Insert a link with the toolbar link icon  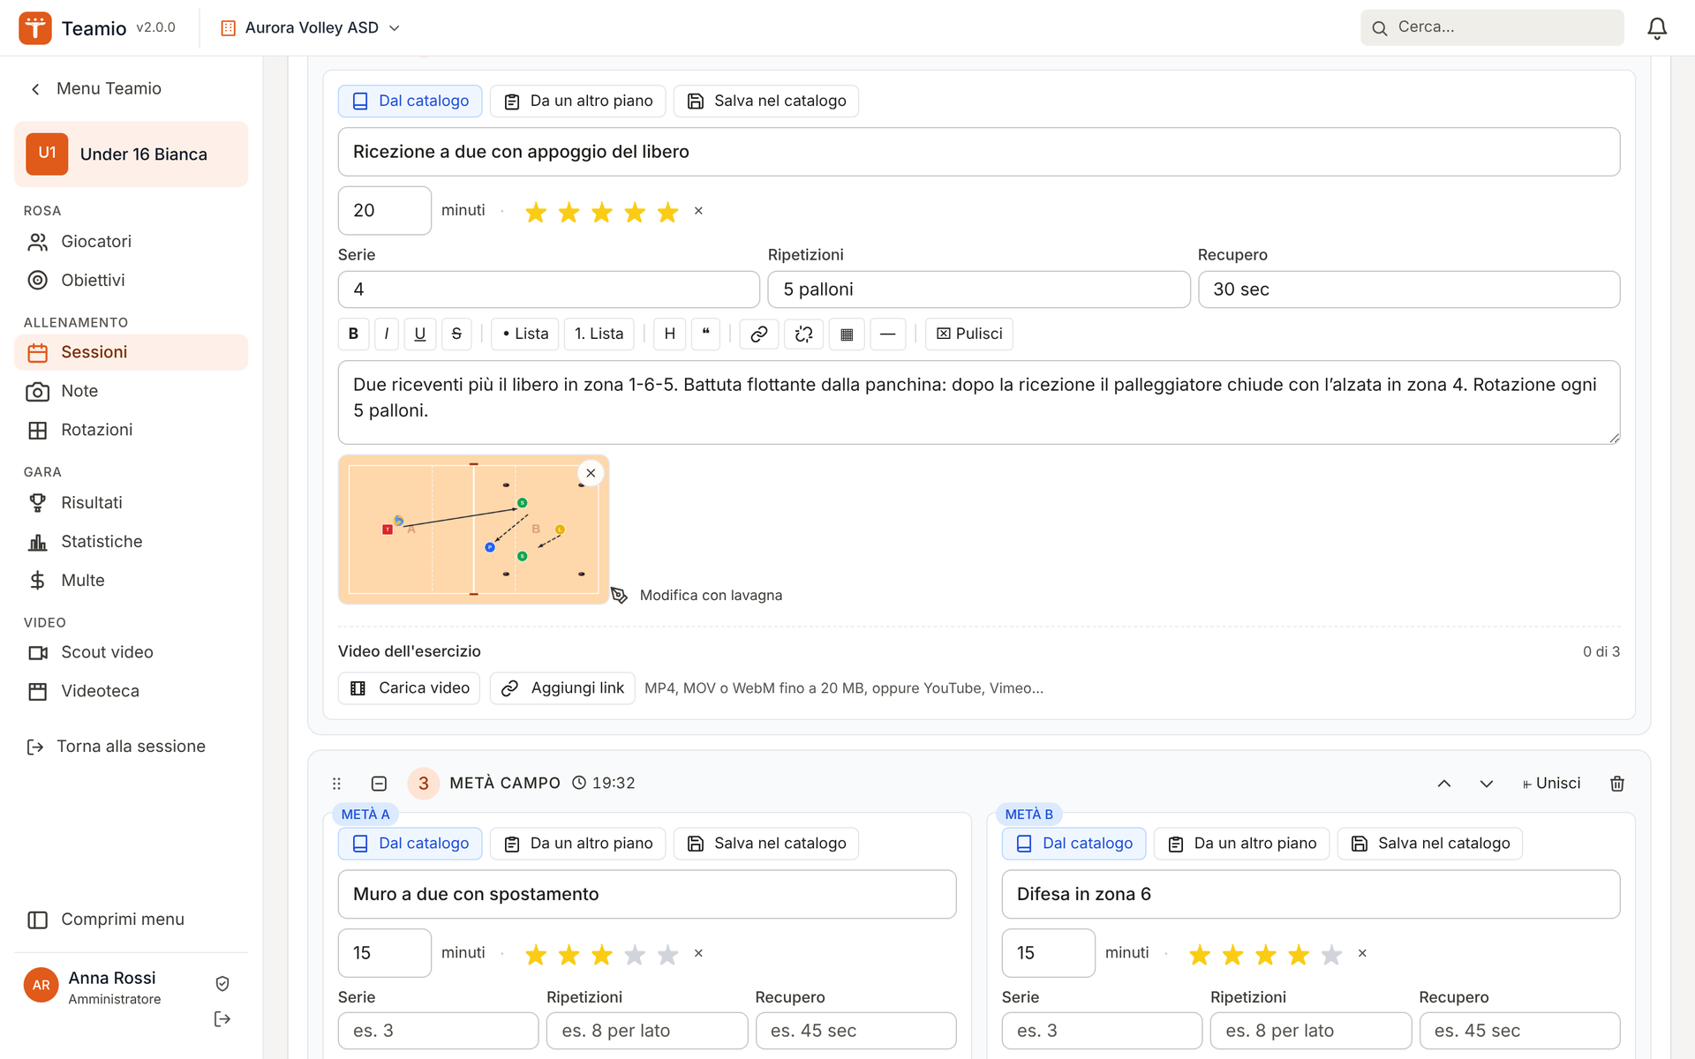tap(758, 334)
